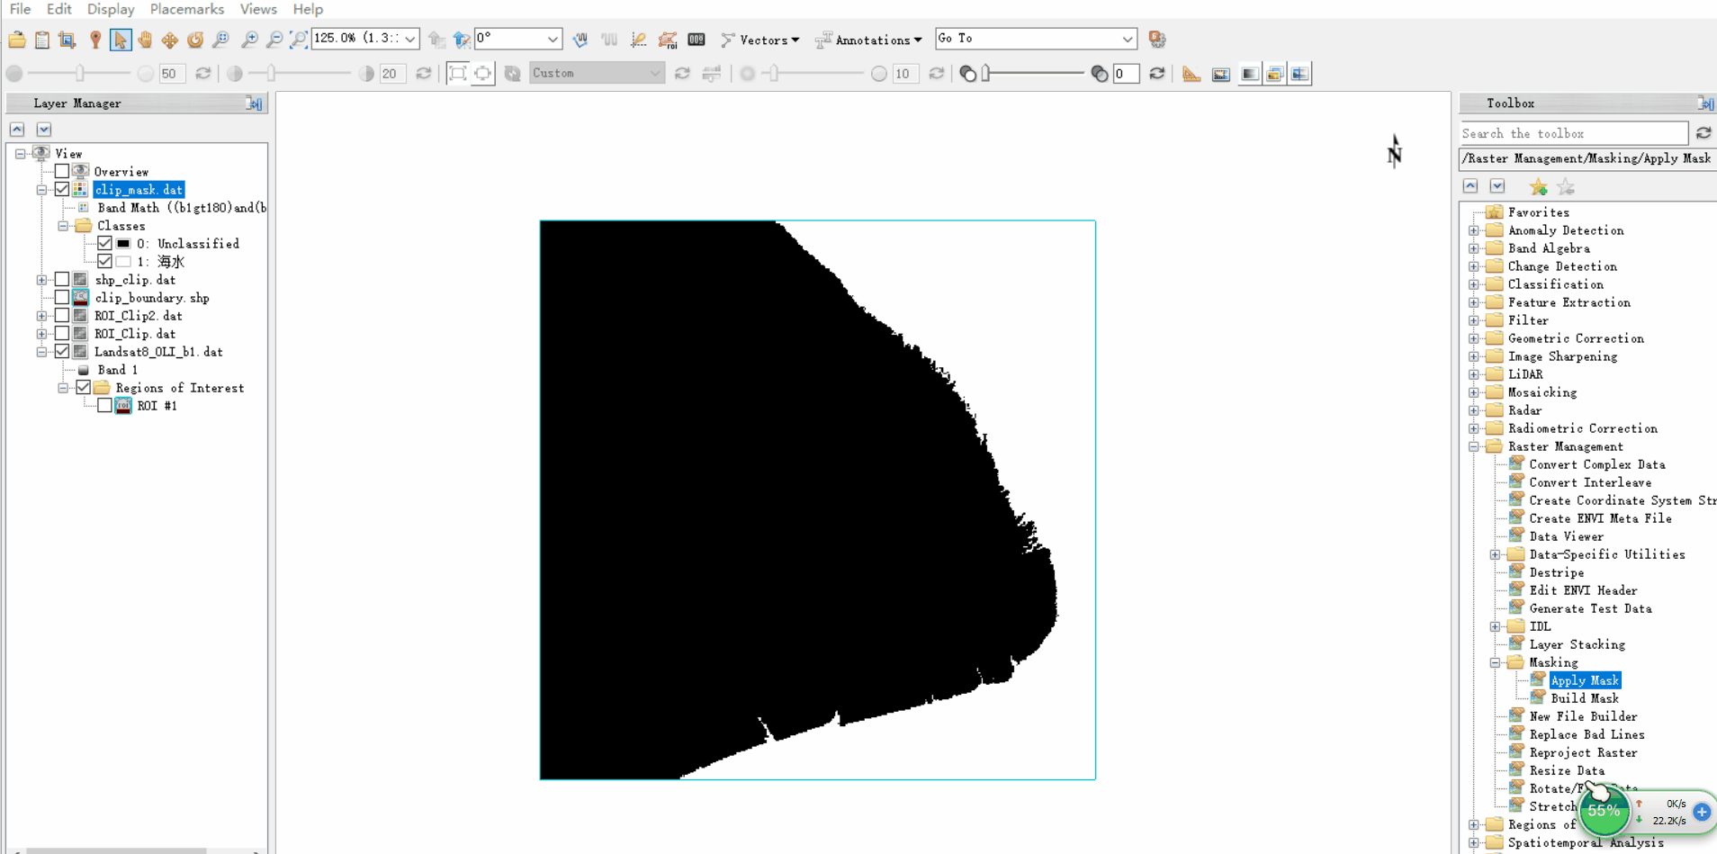
Task: Open the Views menu
Action: click(258, 9)
